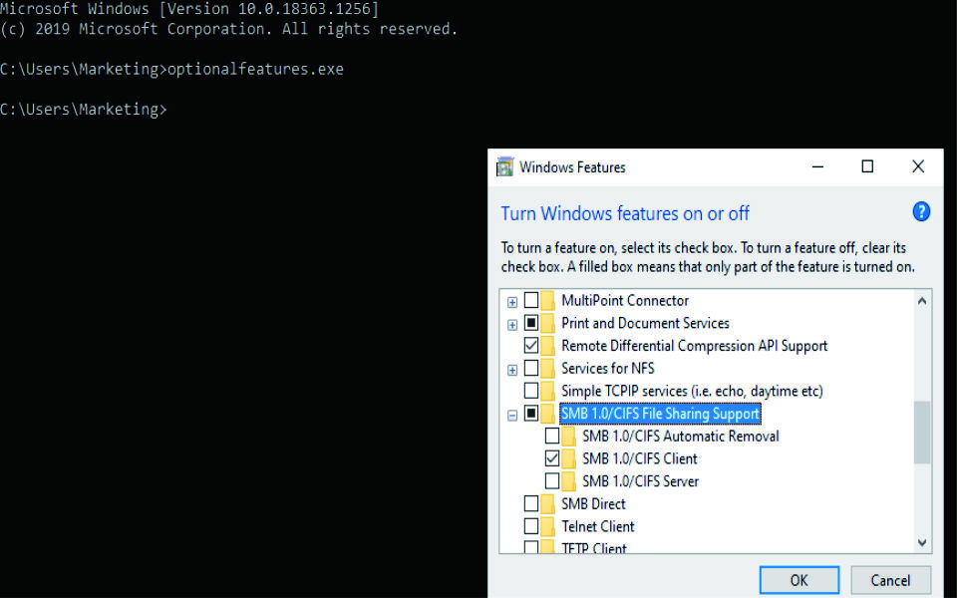Minimize the Windows Features dialog
Viewport: 957px width, 598px height.
tap(817, 166)
